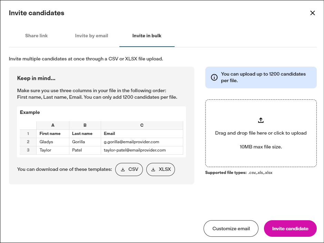Image resolution: width=324 pixels, height=243 pixels.
Task: Click the info icon in blue notice
Action: (214, 77)
